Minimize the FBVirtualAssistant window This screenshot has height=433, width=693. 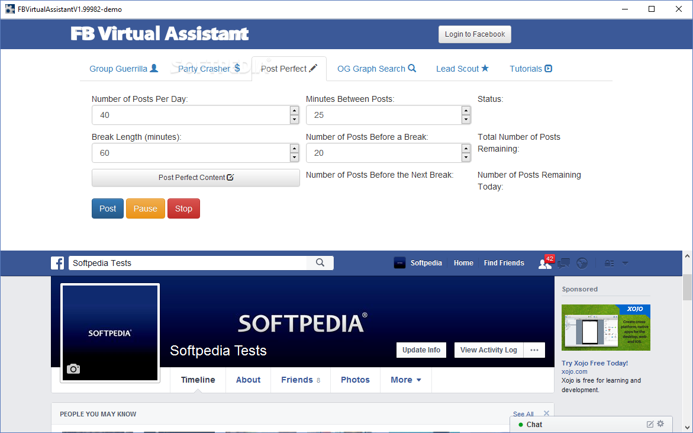pyautogui.click(x=624, y=9)
